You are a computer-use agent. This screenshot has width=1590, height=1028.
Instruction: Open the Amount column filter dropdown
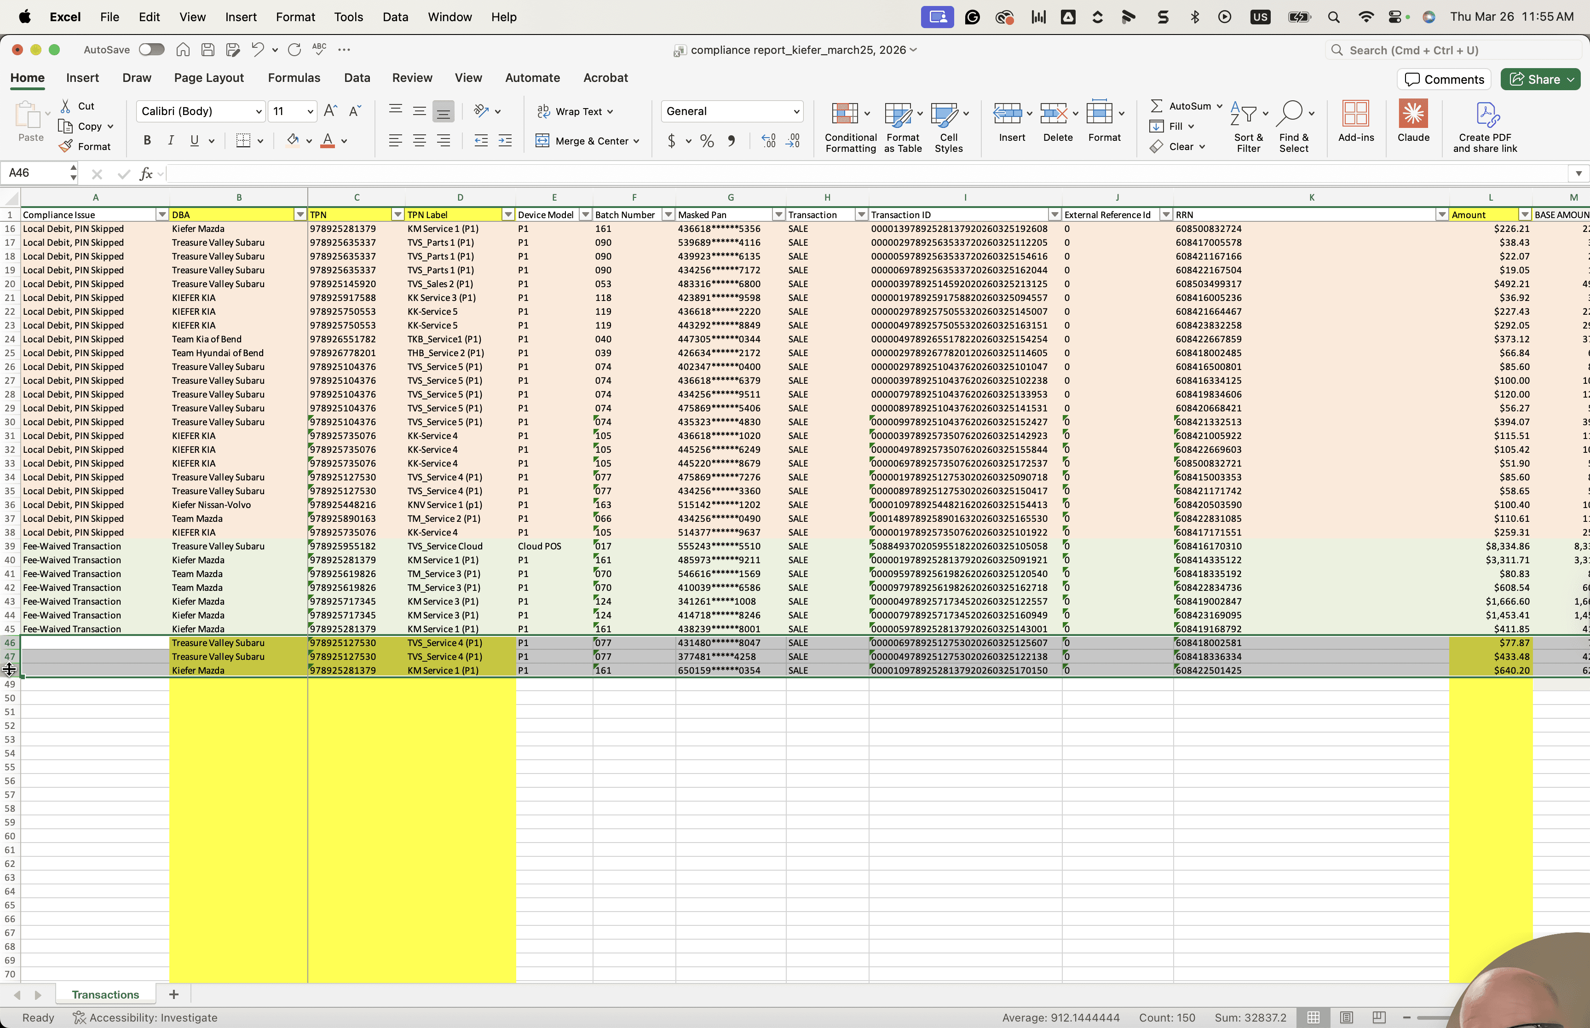(1525, 215)
